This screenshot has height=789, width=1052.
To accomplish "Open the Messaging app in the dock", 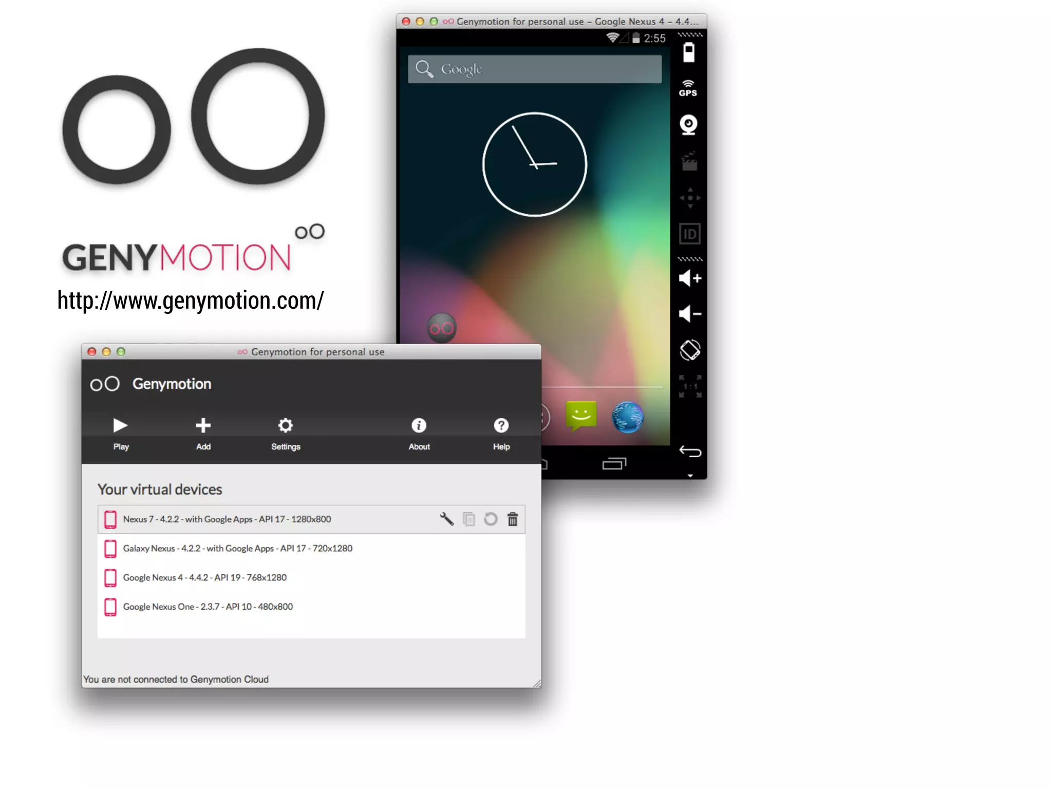I will pyautogui.click(x=581, y=416).
